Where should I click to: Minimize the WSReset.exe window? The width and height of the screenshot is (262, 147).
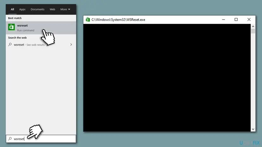pos(223,20)
